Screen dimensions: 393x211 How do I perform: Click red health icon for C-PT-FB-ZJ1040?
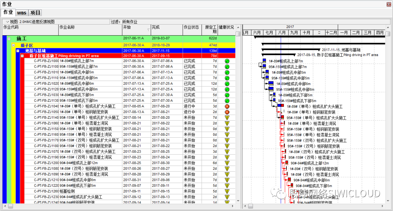[x=227, y=106]
